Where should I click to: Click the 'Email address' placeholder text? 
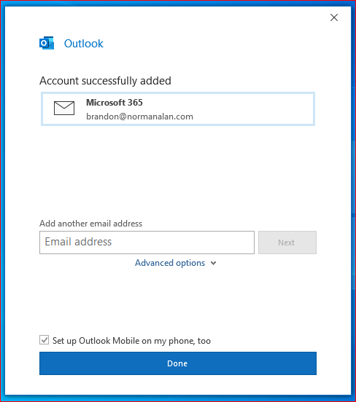click(x=78, y=242)
